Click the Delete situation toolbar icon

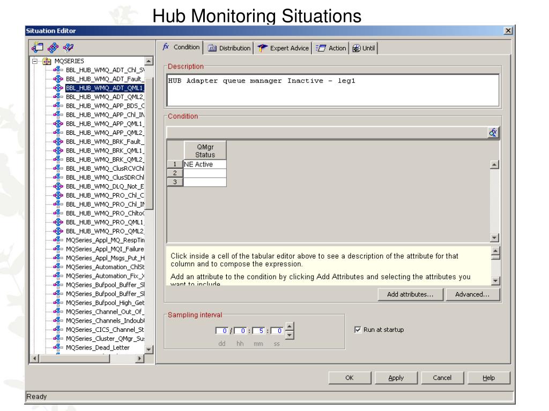click(68, 47)
